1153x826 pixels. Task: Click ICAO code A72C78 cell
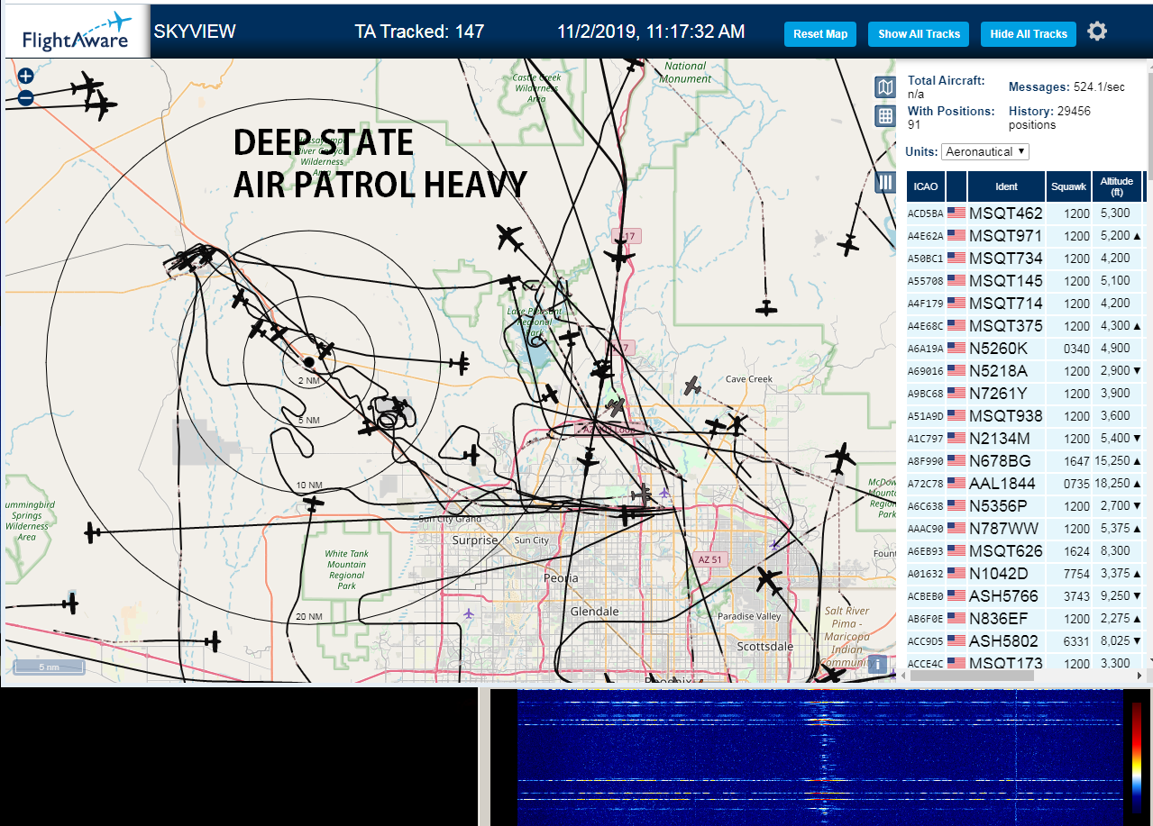click(926, 485)
